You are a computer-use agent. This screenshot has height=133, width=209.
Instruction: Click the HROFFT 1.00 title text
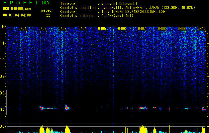pos(26,3)
